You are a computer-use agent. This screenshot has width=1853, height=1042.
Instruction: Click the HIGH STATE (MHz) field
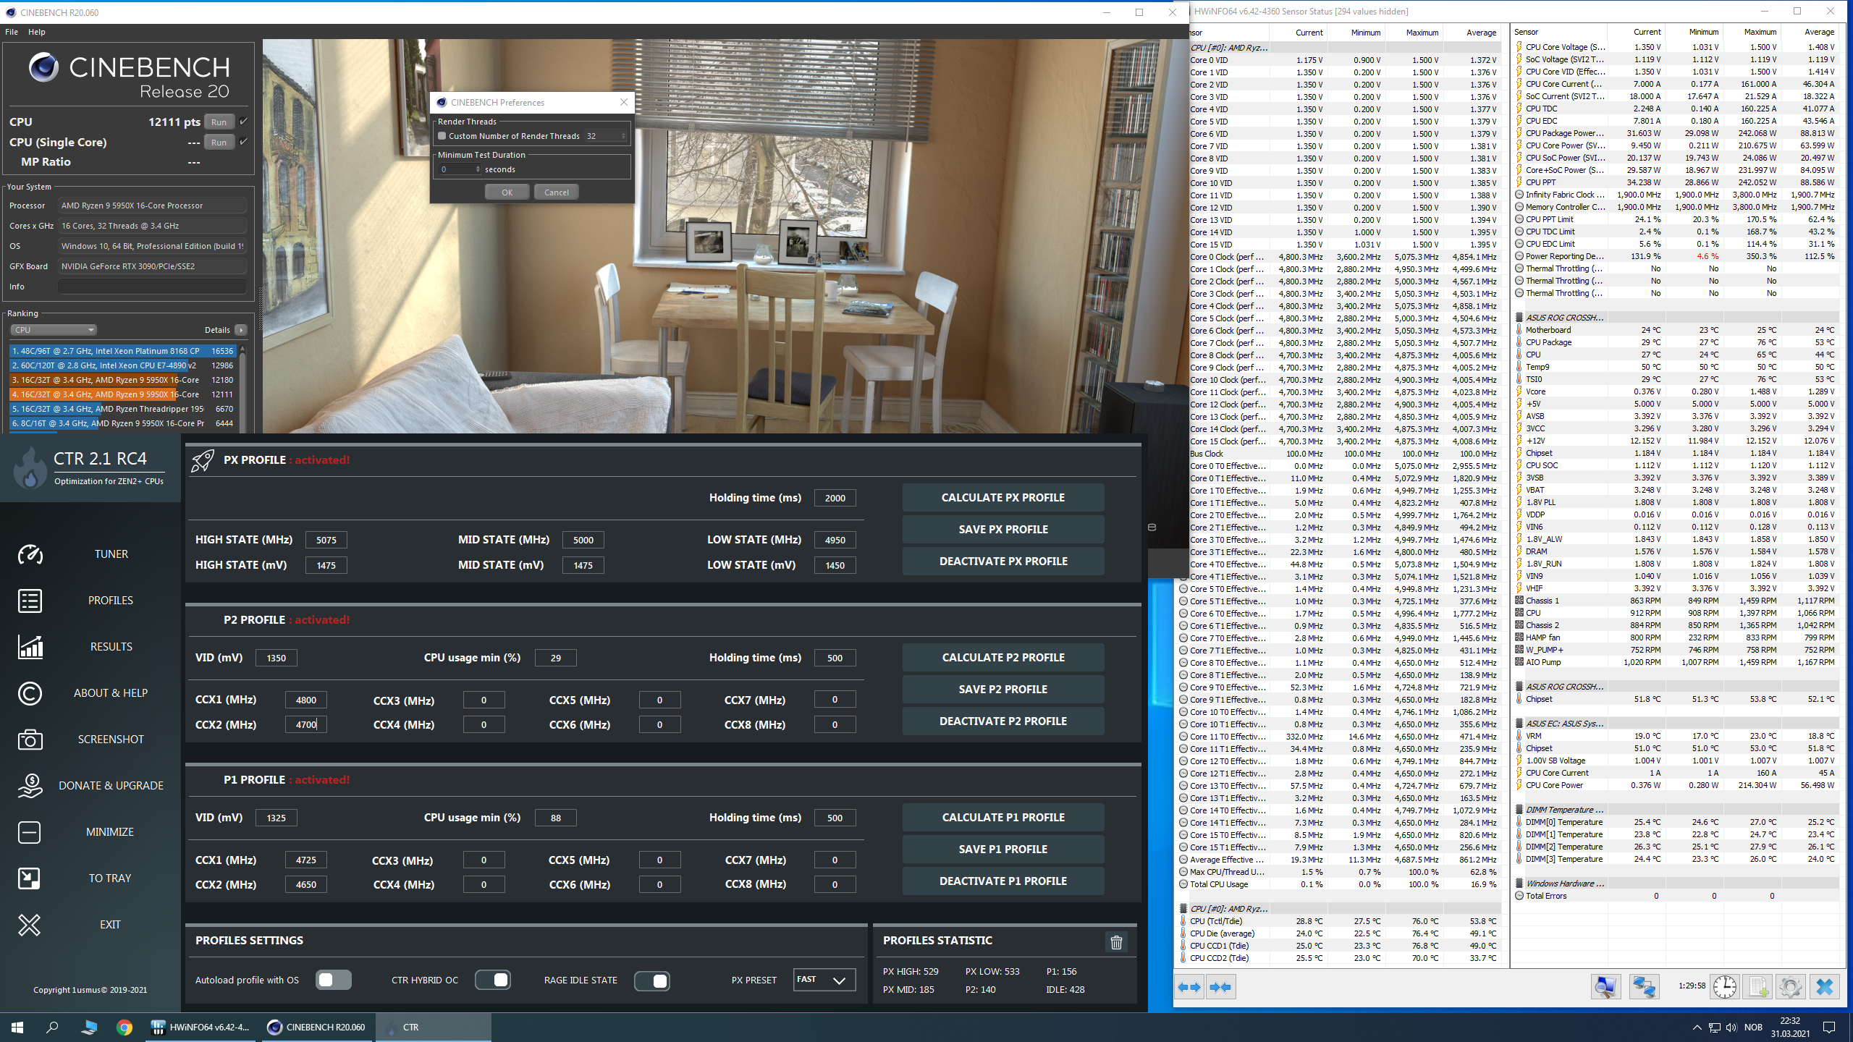326,540
